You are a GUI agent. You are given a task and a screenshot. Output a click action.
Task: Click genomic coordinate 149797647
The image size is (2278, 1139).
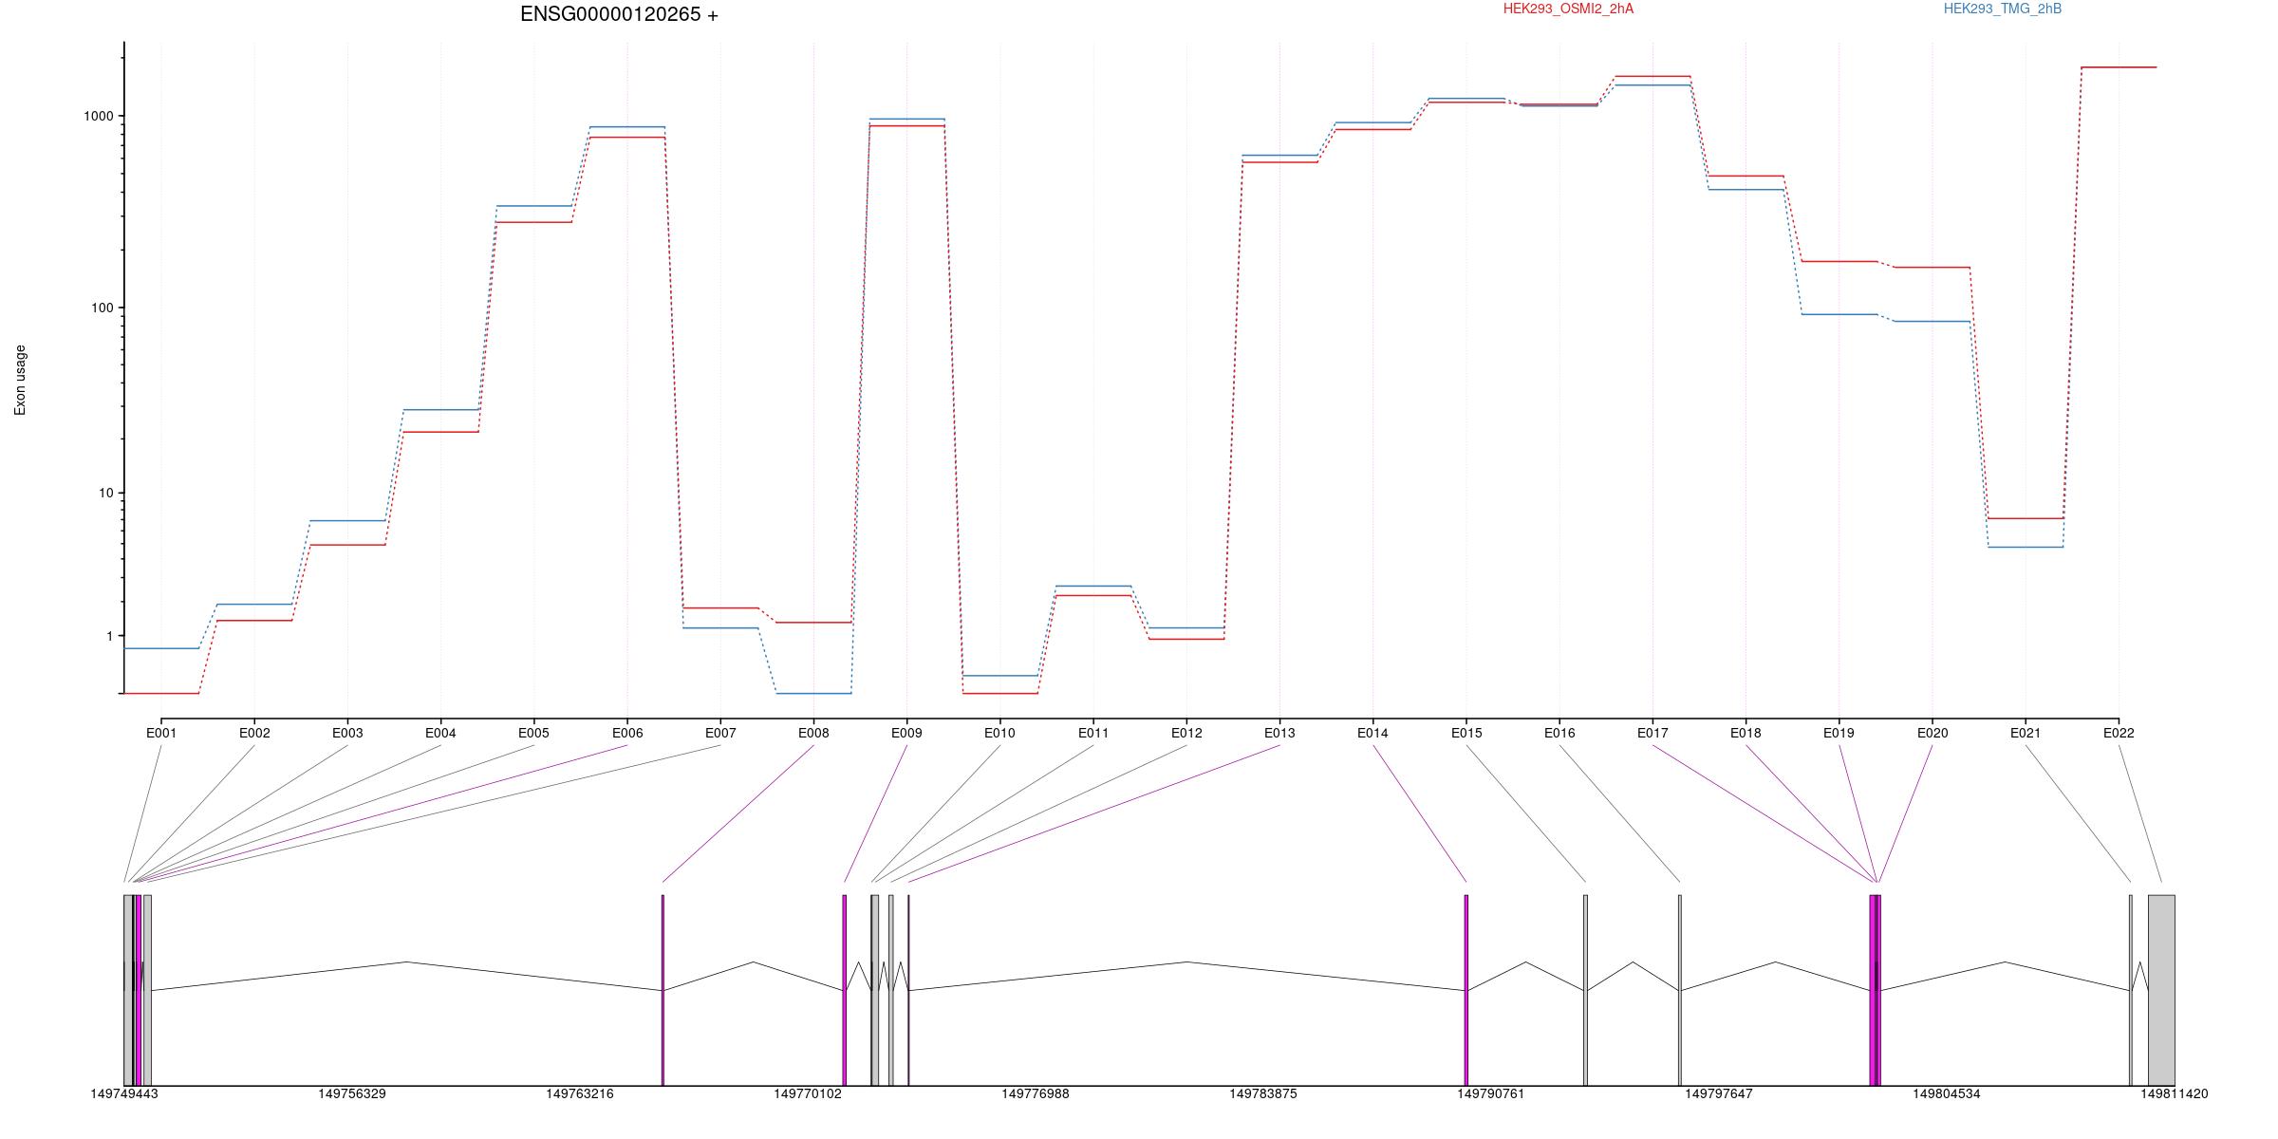(1719, 1094)
